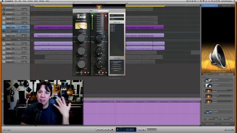
Task: Click the play arrow under left channel strip
Action: (88, 72)
